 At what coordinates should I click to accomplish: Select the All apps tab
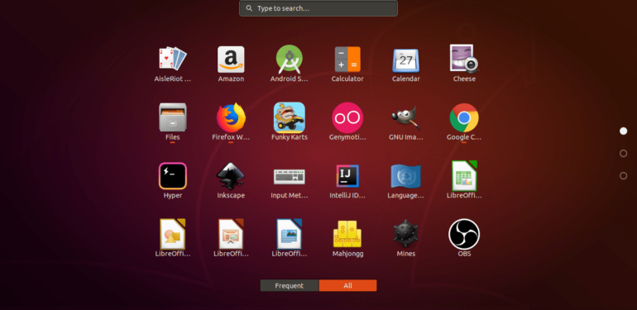[x=347, y=286]
